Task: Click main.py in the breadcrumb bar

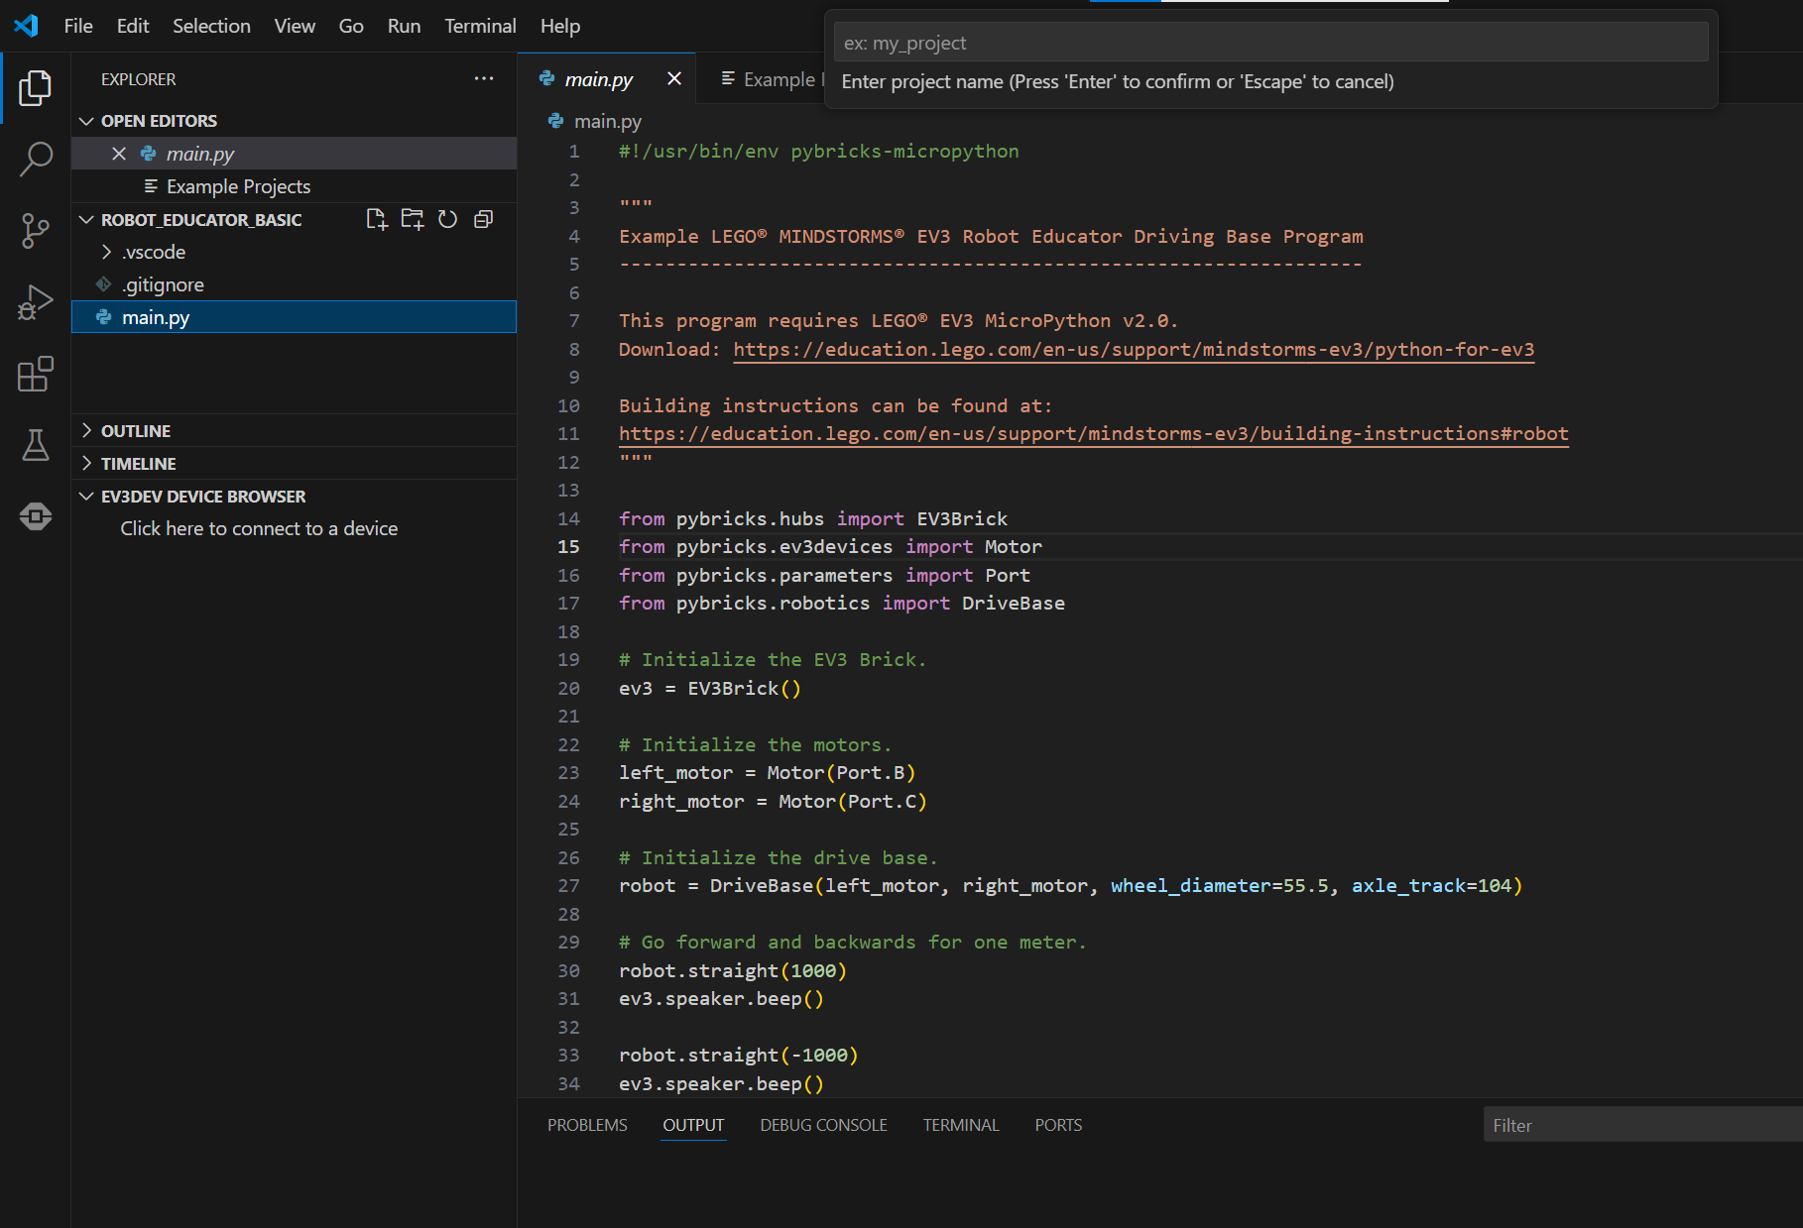Action: (607, 121)
